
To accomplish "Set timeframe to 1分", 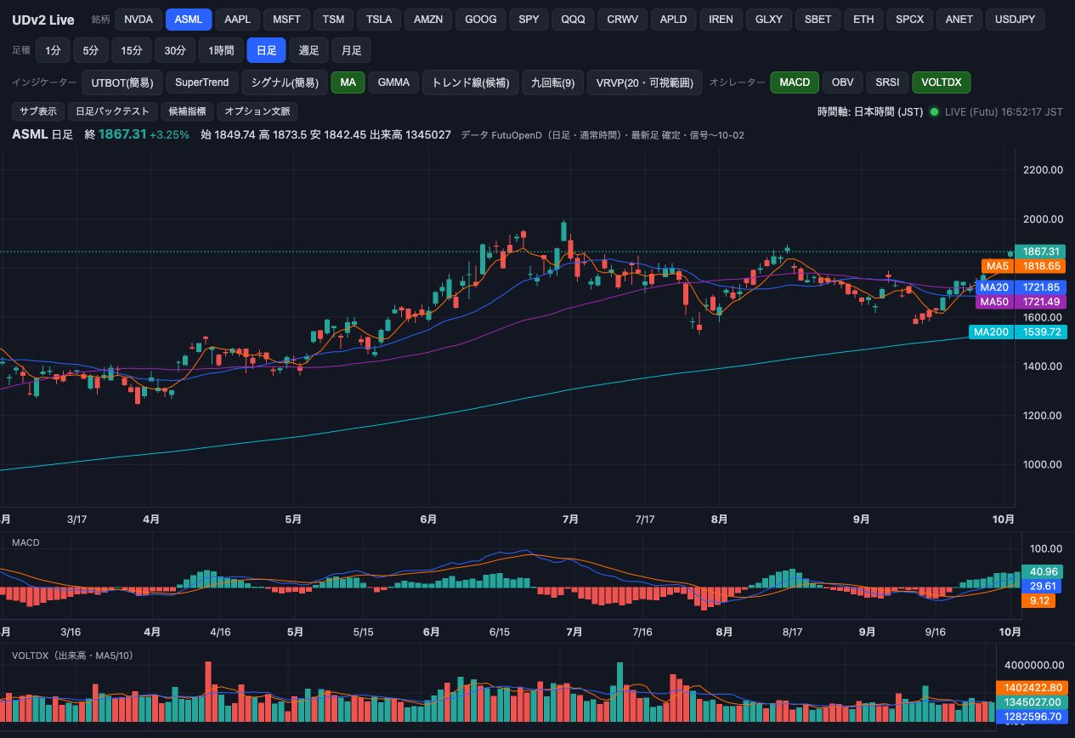I will pos(53,51).
